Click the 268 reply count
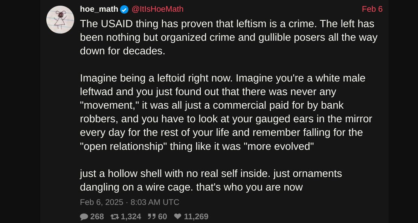The image size is (418, 223). [x=97, y=216]
